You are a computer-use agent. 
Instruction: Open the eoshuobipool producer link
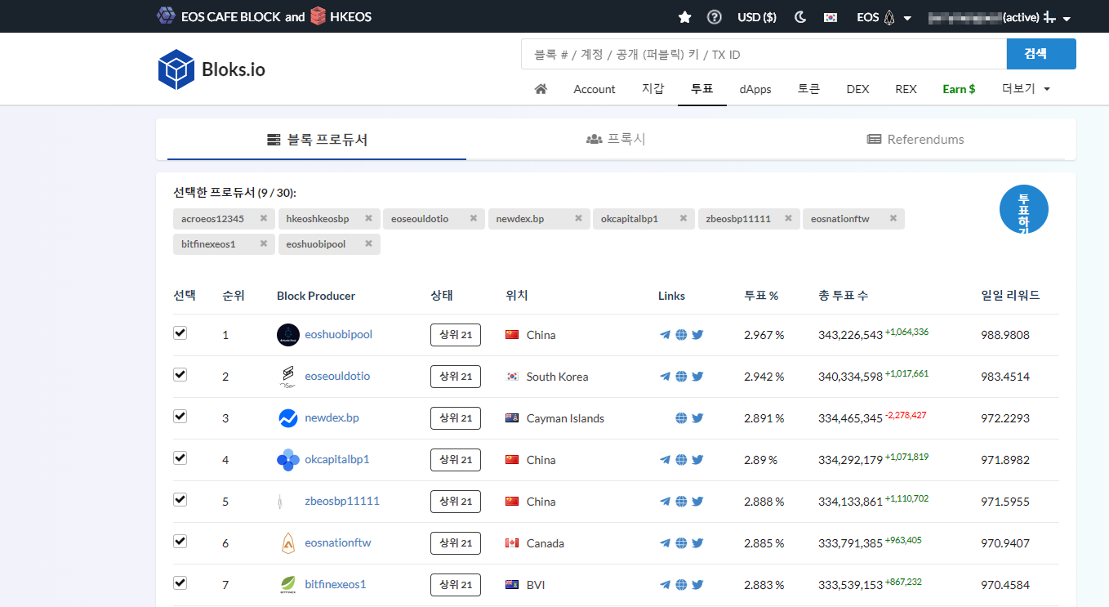click(x=338, y=335)
